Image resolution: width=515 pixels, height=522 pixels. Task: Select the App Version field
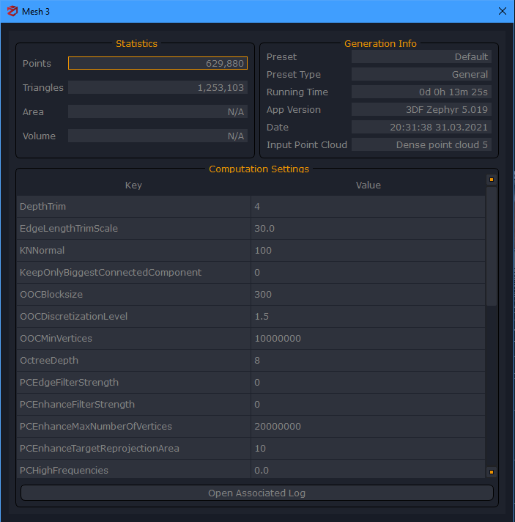(x=421, y=110)
